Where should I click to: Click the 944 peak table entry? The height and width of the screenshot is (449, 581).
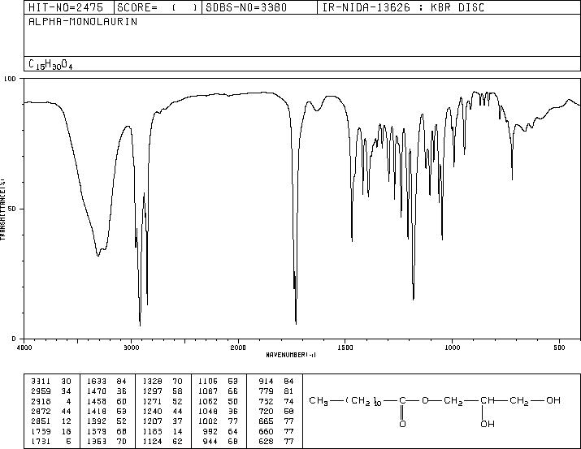pos(220,442)
